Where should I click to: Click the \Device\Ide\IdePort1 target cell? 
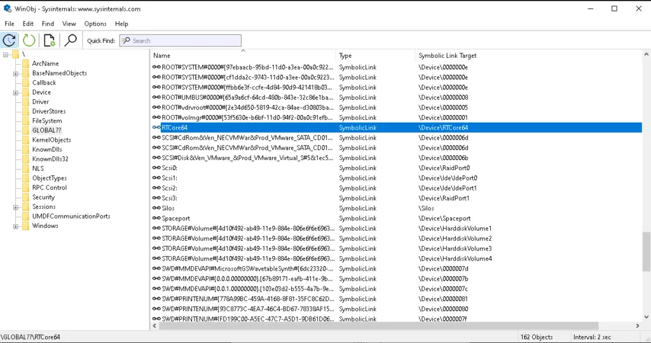448,188
